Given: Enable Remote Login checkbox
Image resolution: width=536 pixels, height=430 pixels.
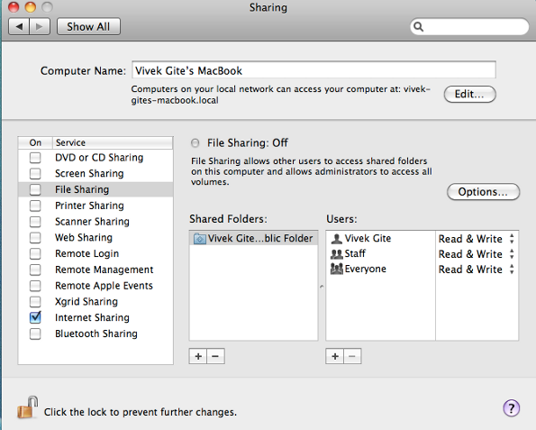Looking at the screenshot, I should pos(35,253).
